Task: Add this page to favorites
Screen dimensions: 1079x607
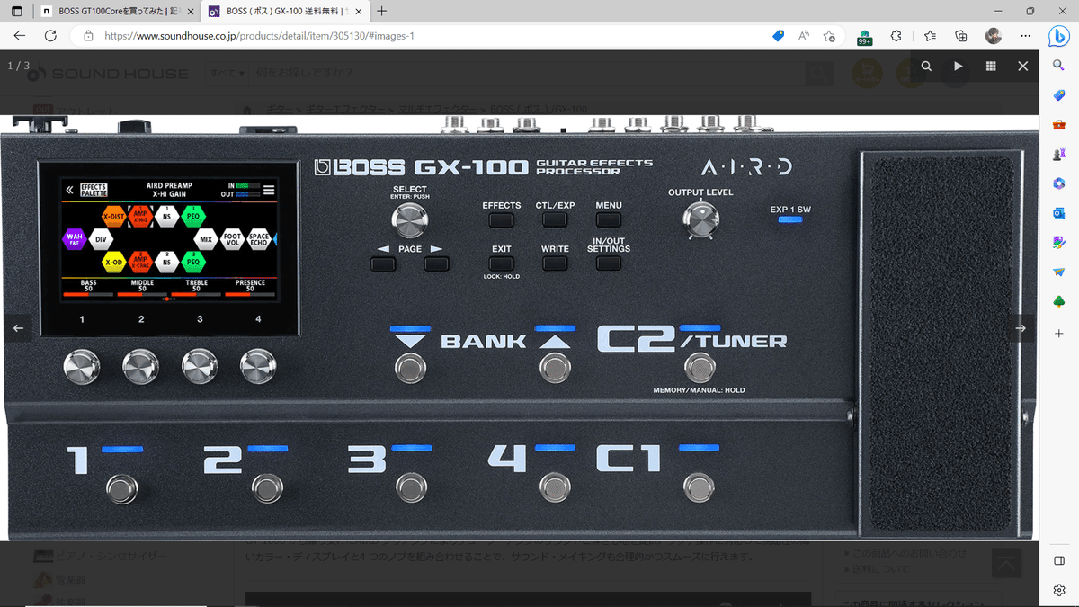Action: 829,36
